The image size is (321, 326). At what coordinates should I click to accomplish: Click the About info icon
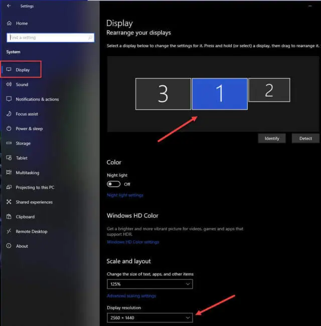point(9,246)
